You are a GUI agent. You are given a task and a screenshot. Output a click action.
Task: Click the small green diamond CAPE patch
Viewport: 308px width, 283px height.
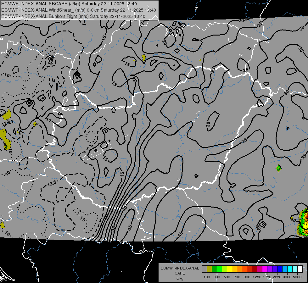pos(278,168)
